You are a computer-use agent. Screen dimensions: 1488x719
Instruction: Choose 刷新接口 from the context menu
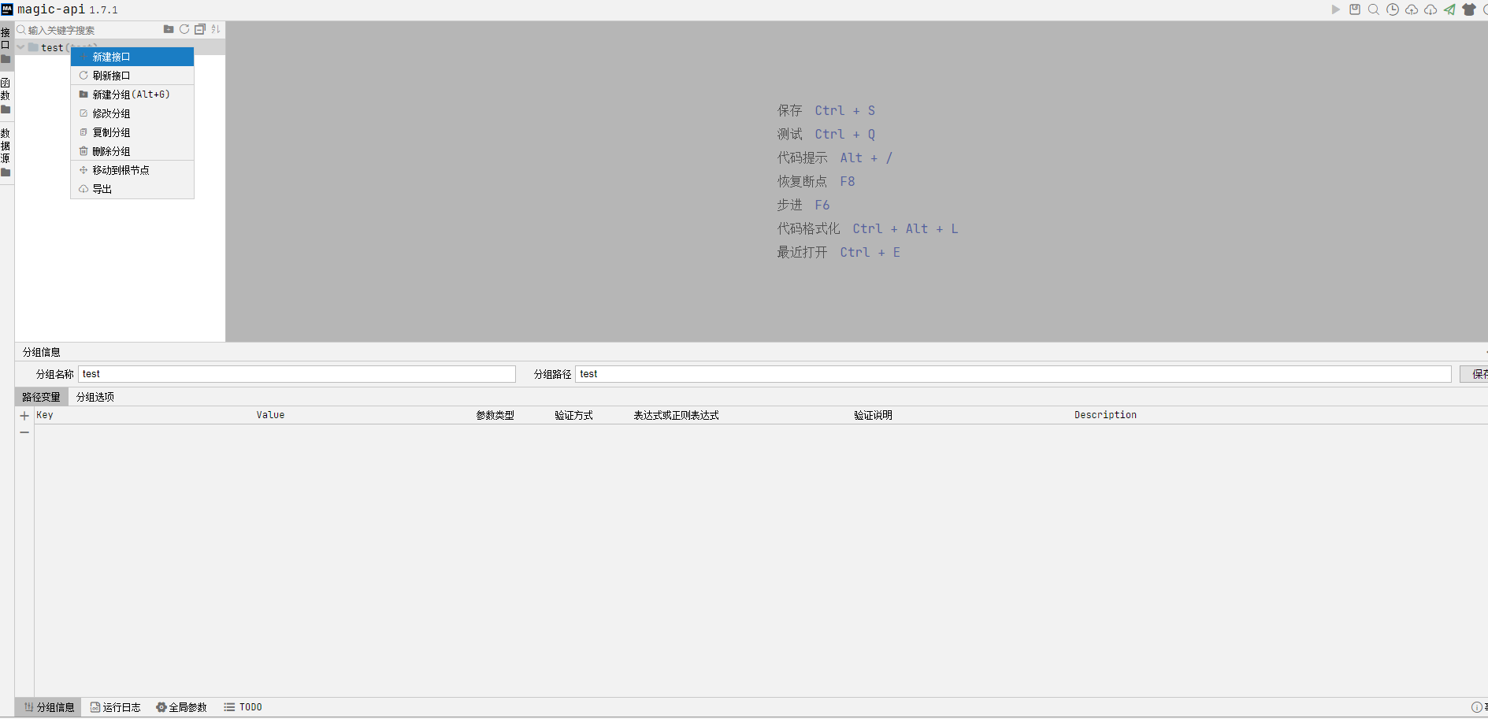click(132, 76)
